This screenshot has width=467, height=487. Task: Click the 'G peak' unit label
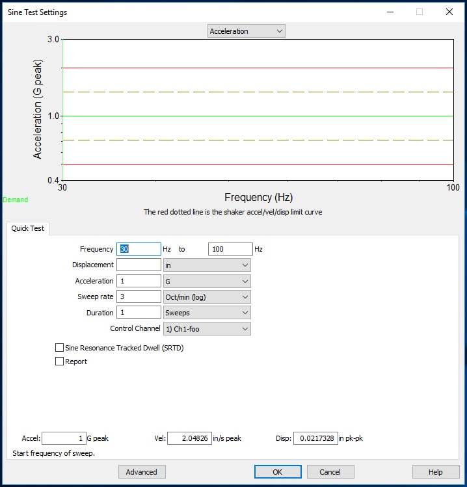98,438
